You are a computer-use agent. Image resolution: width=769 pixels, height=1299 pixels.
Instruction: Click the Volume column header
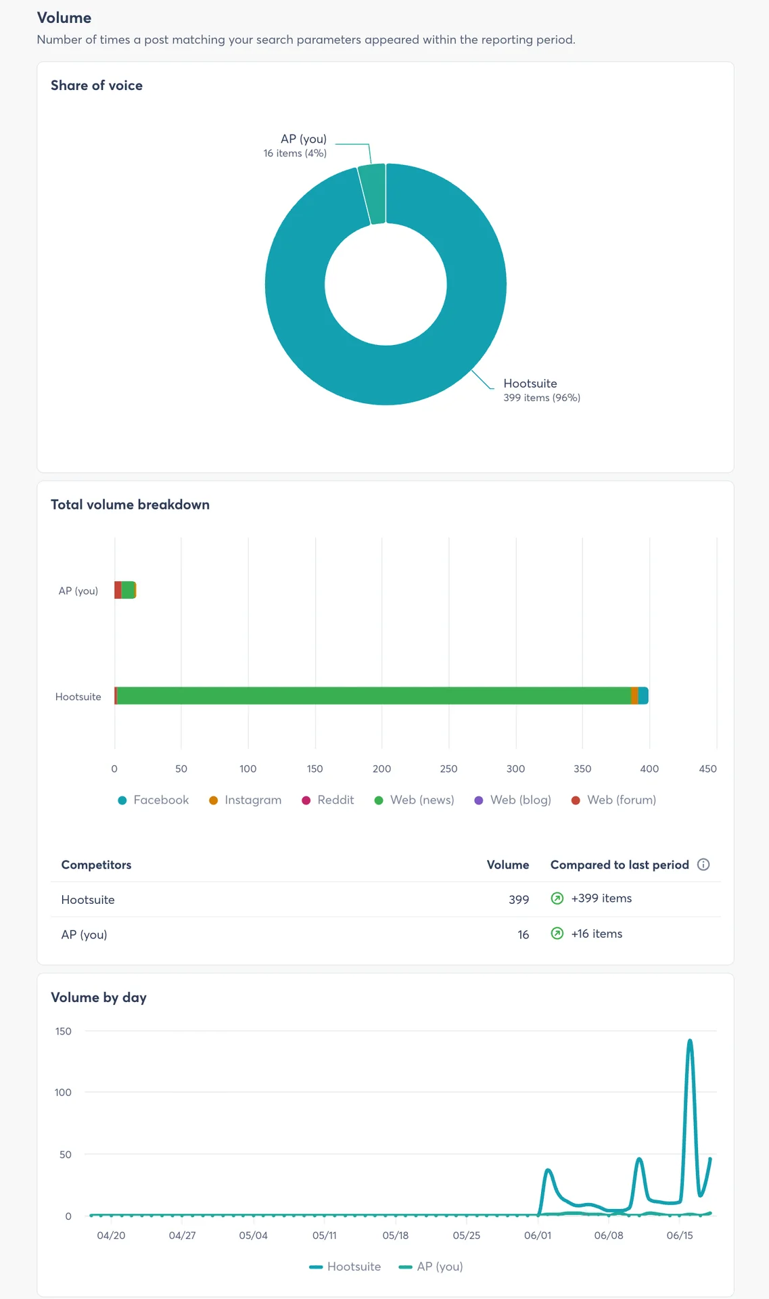tap(508, 865)
